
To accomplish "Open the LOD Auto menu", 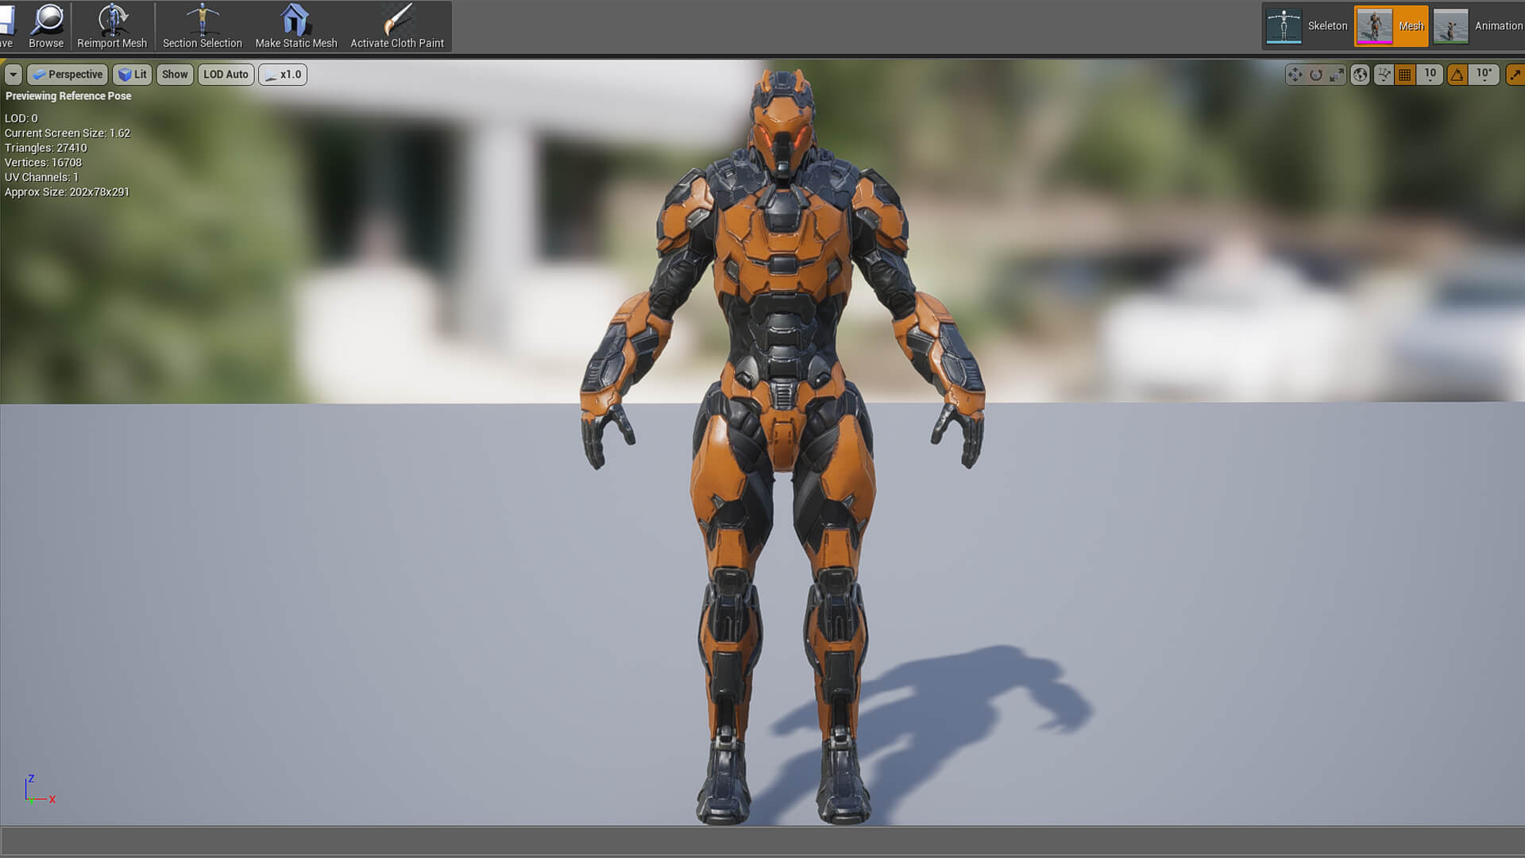I will [x=226, y=75].
